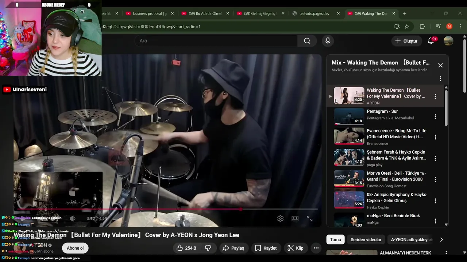Start voice search with microphone icon
The image size is (467, 262).
tap(328, 41)
